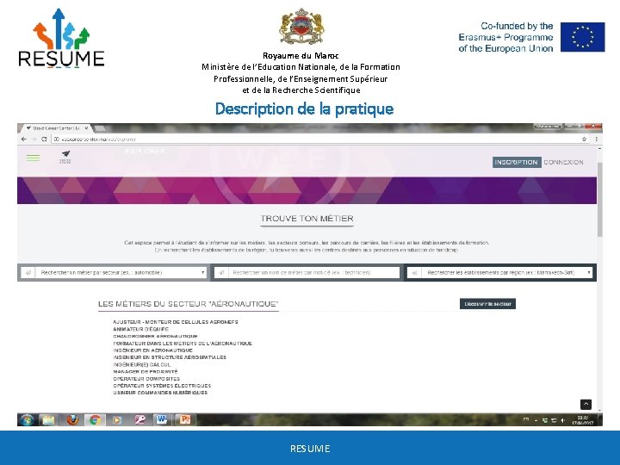Open a new browser tab
Screen dimensions: 620x465
[x=100, y=128]
